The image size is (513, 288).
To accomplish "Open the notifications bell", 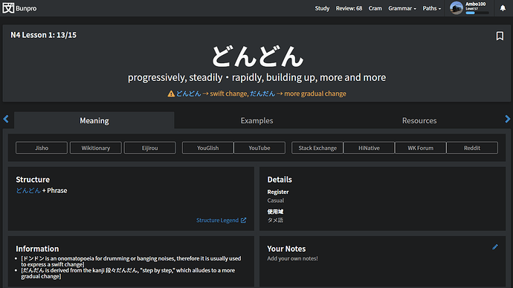I will [x=503, y=8].
